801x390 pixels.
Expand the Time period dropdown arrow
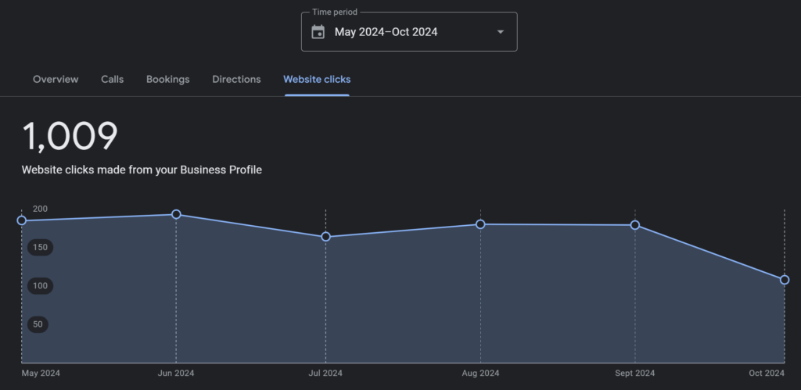click(501, 31)
